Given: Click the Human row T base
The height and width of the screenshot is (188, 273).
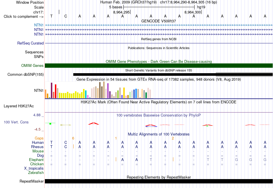Looking at the screenshot, I should [51, 142].
